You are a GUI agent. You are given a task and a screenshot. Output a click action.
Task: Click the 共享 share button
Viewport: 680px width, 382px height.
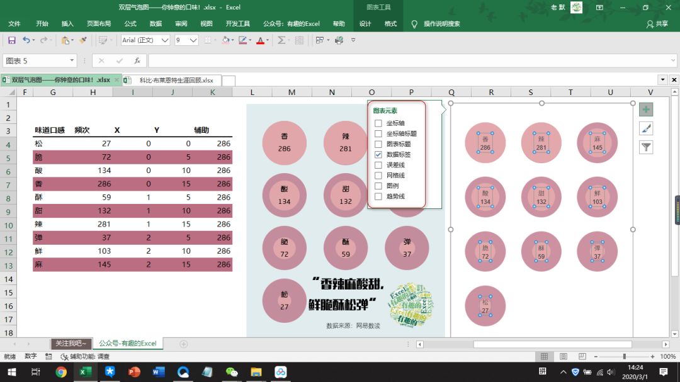[657, 24]
